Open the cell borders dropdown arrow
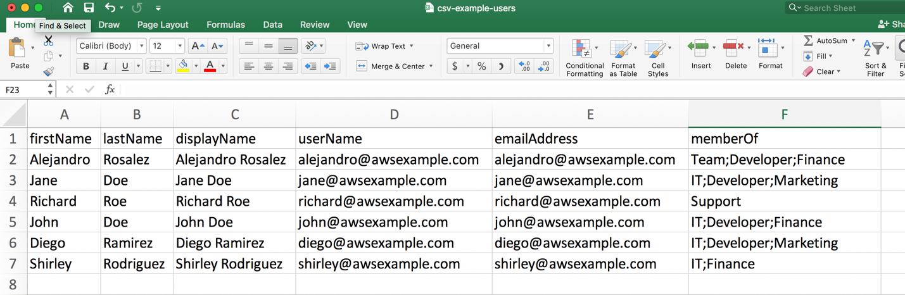 [x=168, y=66]
